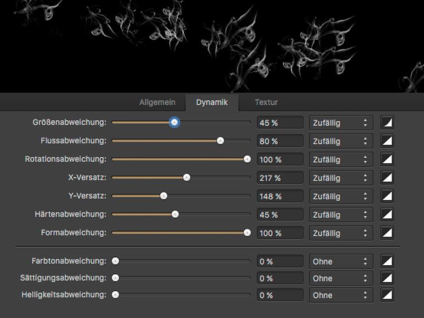Open the curve icon beside Flussabweichung
The height and width of the screenshot is (318, 424).
point(387,141)
